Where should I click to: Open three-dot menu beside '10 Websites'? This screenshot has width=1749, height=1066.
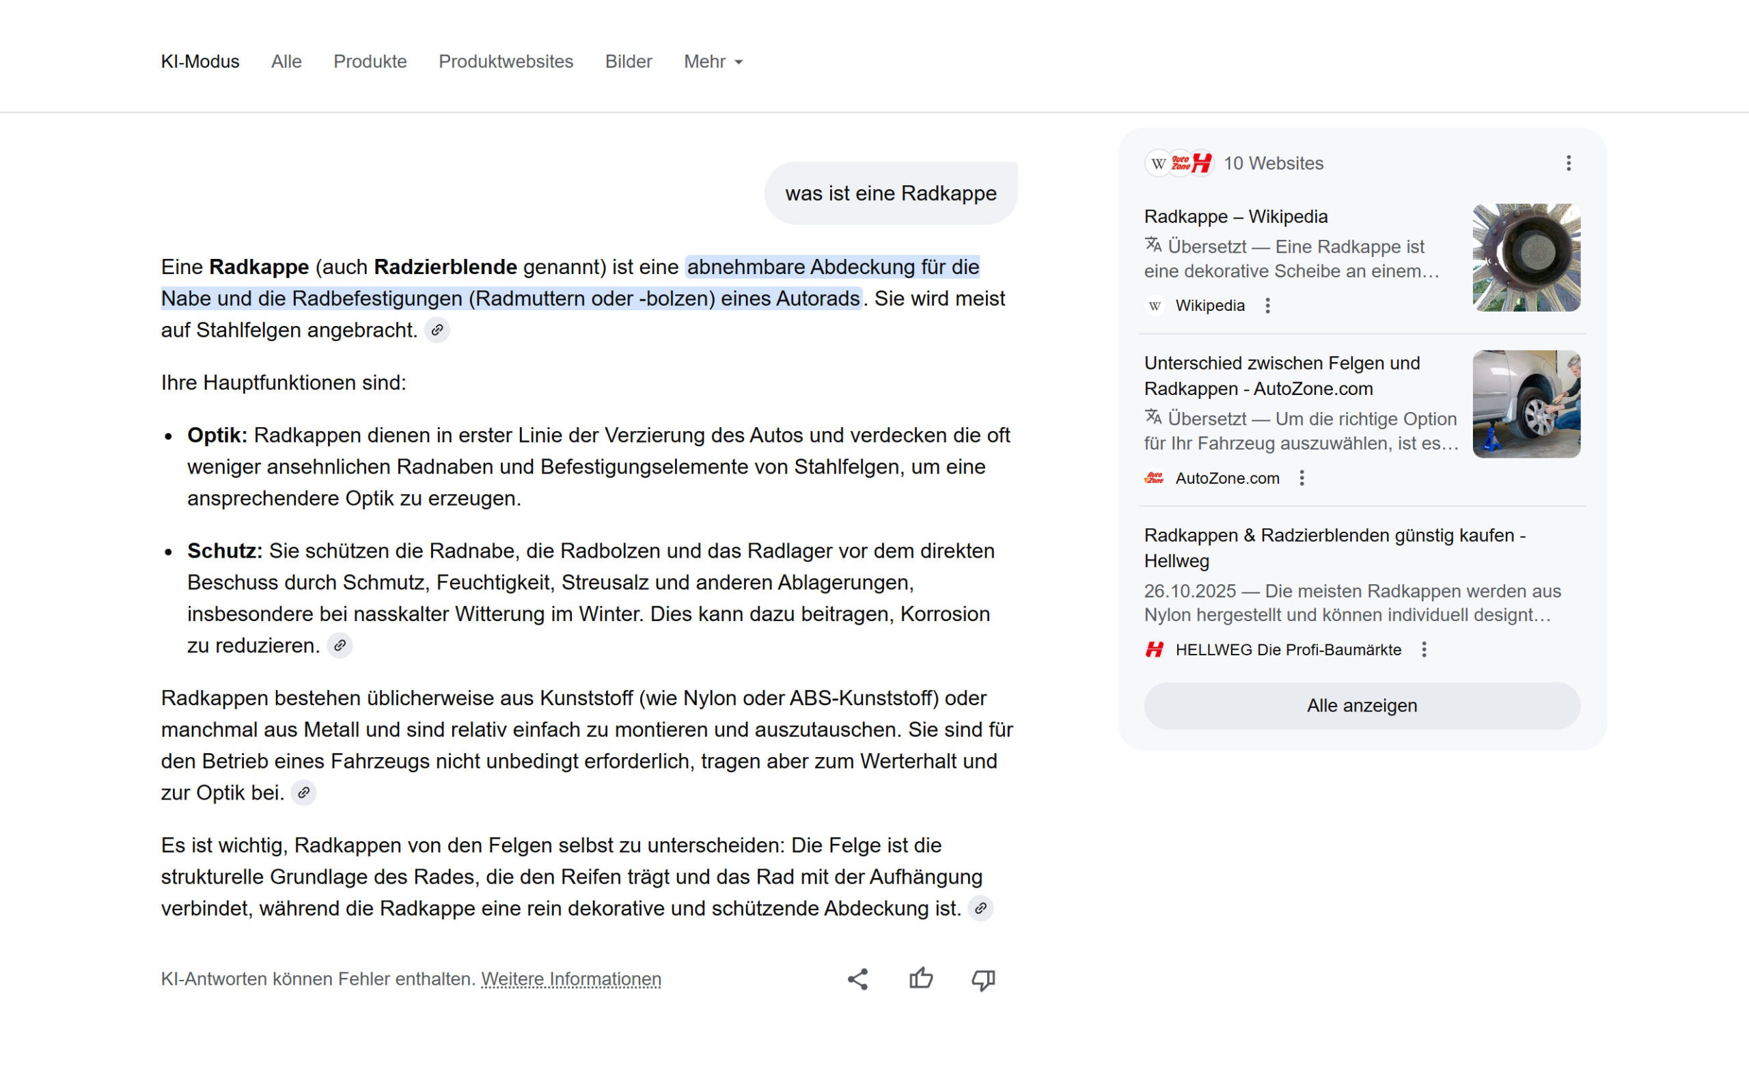pos(1569,163)
